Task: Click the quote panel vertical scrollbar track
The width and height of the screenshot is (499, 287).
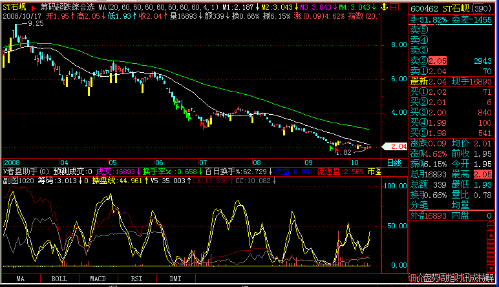Action: coord(491,252)
